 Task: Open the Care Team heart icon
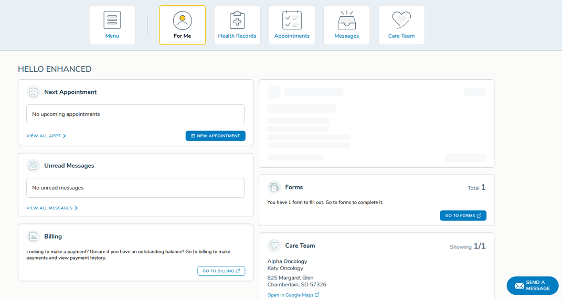[x=401, y=20]
